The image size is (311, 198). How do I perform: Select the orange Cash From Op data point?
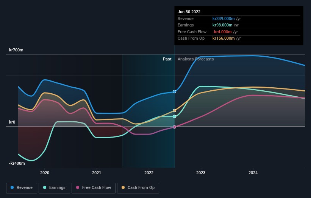(x=174, y=110)
